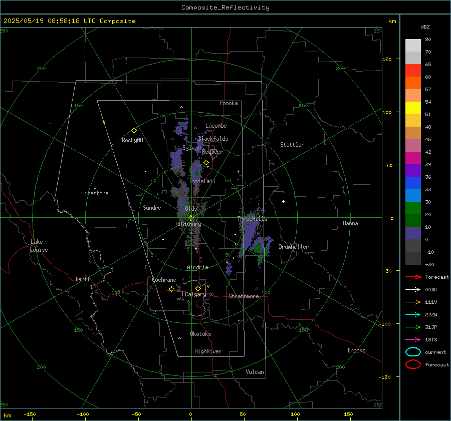Click the light gray 80 dBZ swatch
Screen dimensions: 451x421
click(x=413, y=45)
